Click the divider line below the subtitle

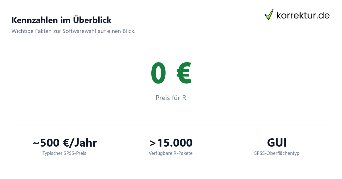171,41
